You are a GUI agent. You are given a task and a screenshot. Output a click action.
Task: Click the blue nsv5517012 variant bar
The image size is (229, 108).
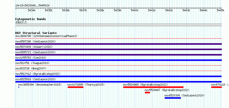click(118, 76)
